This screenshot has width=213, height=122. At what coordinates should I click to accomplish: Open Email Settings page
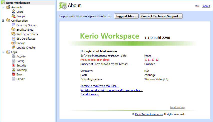[x=25, y=30]
